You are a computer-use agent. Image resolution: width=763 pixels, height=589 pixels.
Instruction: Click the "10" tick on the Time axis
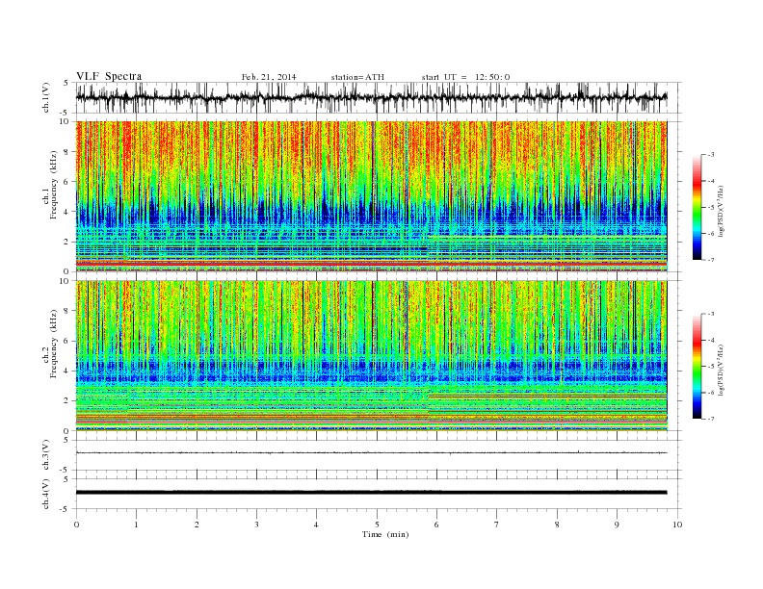pyautogui.click(x=677, y=525)
